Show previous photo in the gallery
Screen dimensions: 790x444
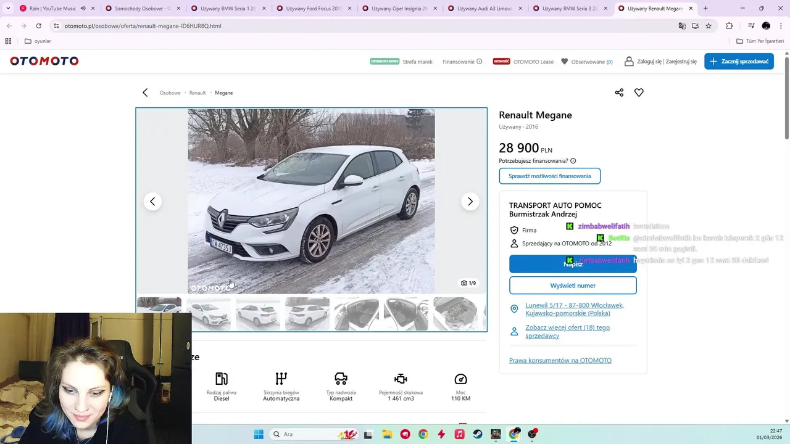point(152,202)
